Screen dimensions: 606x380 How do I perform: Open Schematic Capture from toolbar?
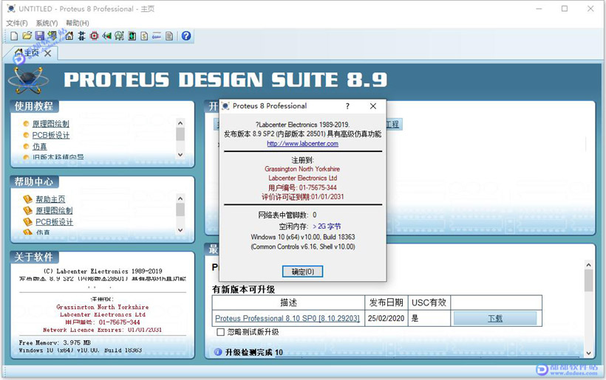click(x=81, y=36)
